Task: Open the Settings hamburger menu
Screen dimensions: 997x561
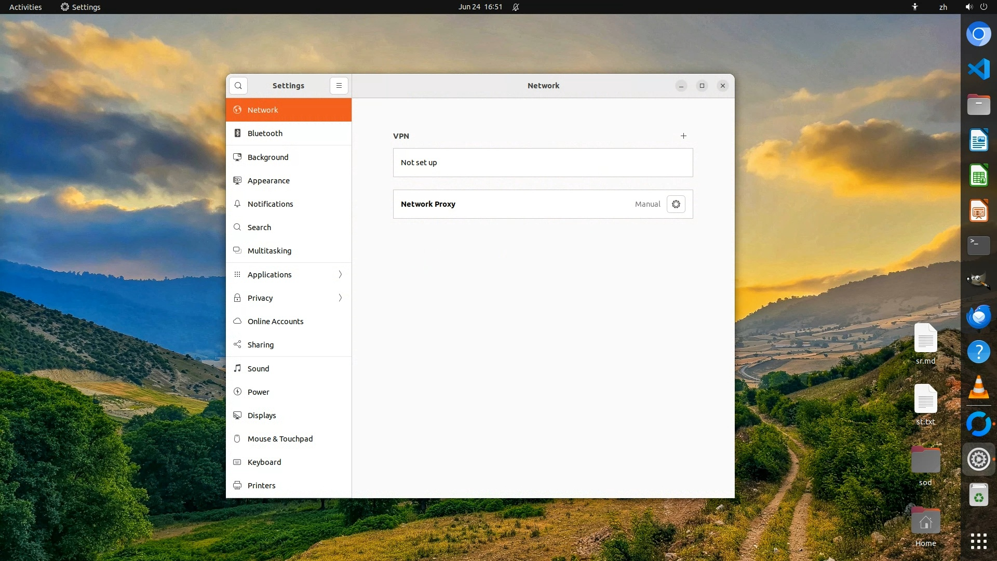Action: pyautogui.click(x=339, y=86)
